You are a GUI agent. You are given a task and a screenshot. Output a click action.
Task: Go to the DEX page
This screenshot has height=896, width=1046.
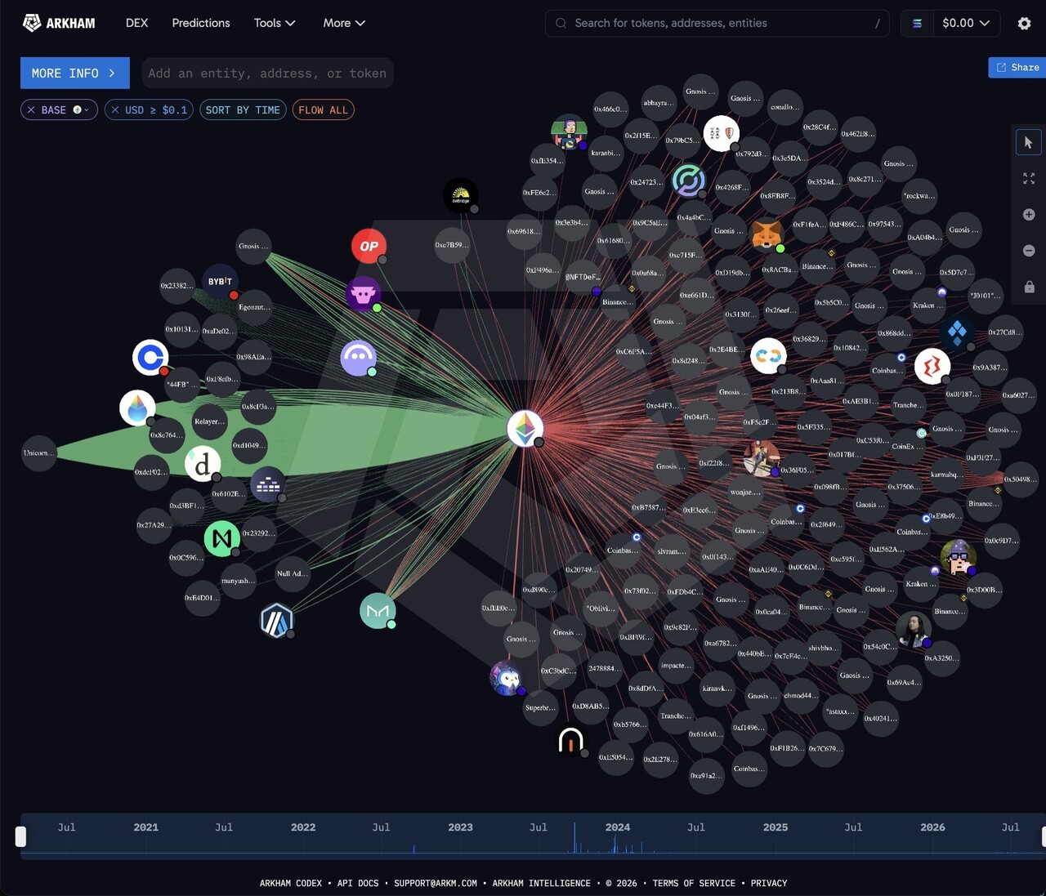(x=136, y=23)
